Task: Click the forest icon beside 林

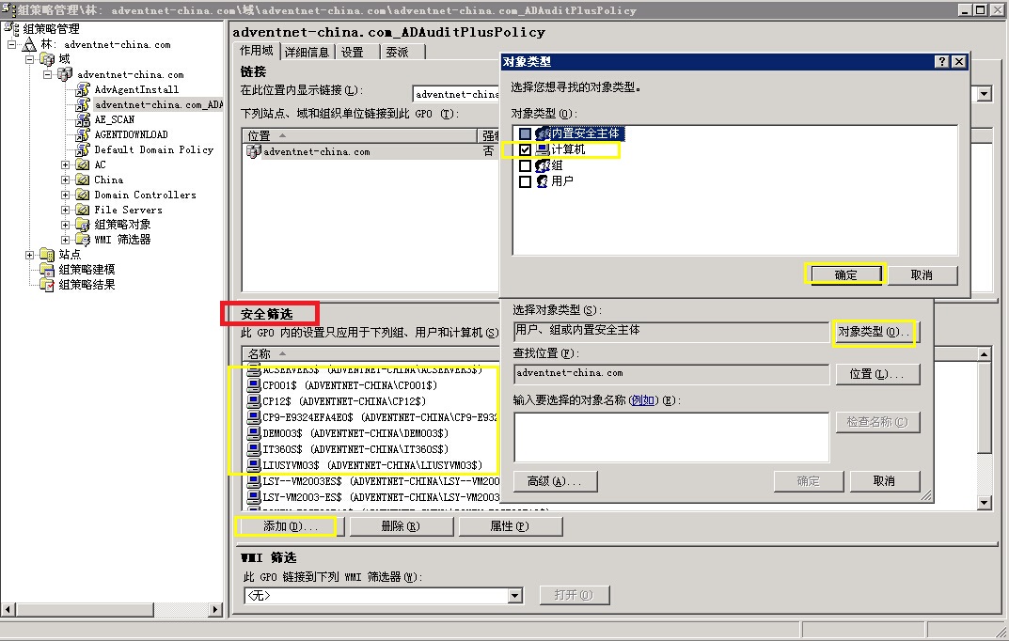Action: pos(29,44)
